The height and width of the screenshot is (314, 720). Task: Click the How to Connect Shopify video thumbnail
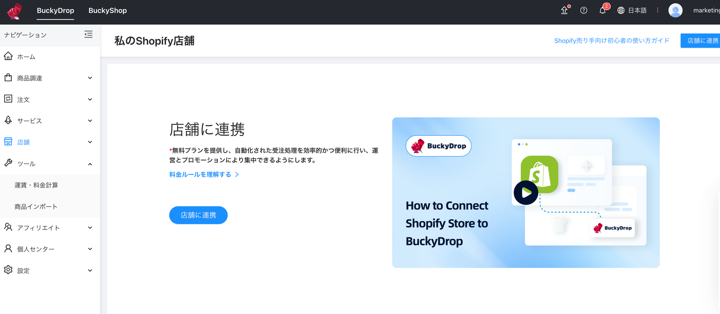[x=526, y=192]
